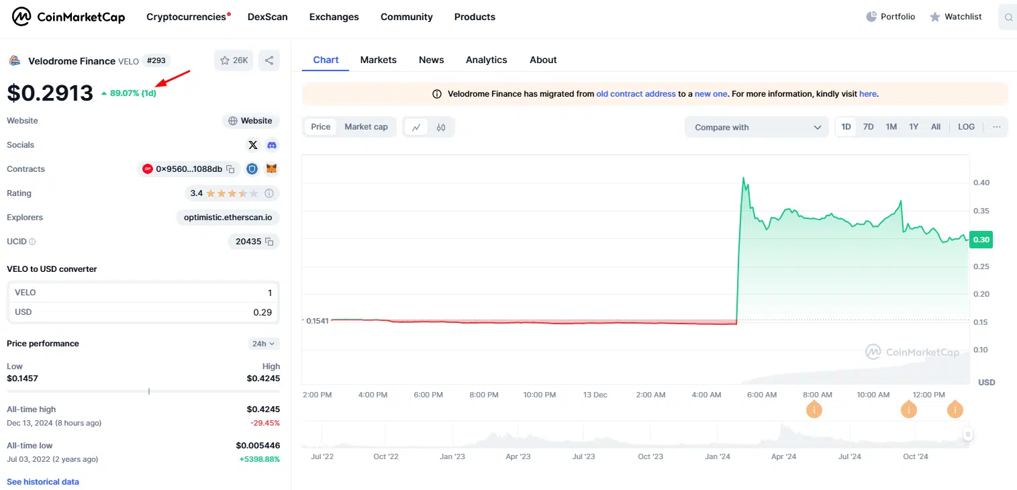This screenshot has width=1017, height=490.
Task: Click the globe Website button
Action: pos(251,121)
